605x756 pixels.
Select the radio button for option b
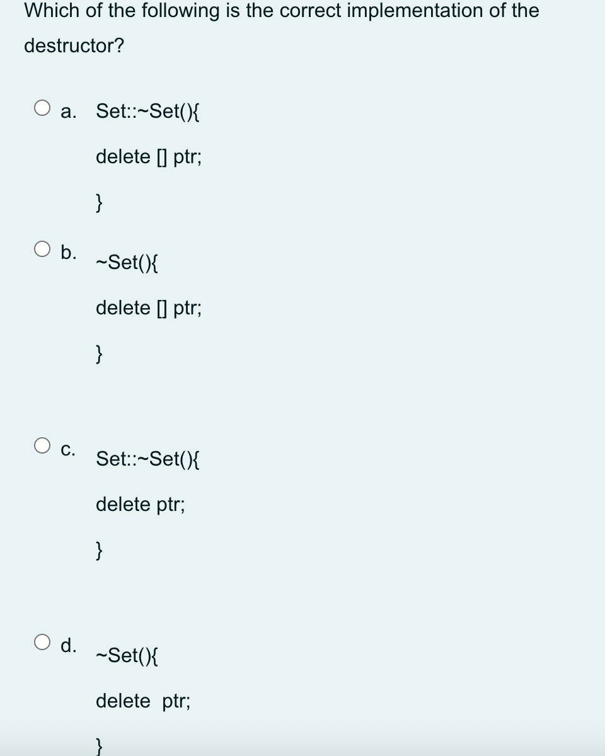41,249
